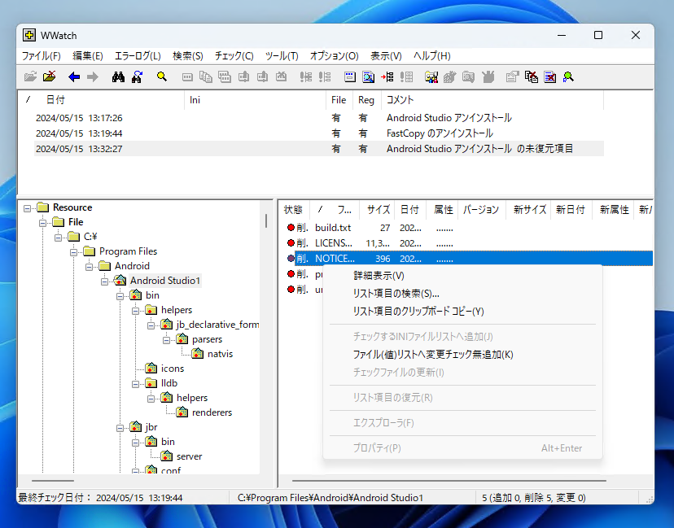The height and width of the screenshot is (528, 674).
Task: Click the gray forward arrow icon
Action: pyautogui.click(x=93, y=77)
